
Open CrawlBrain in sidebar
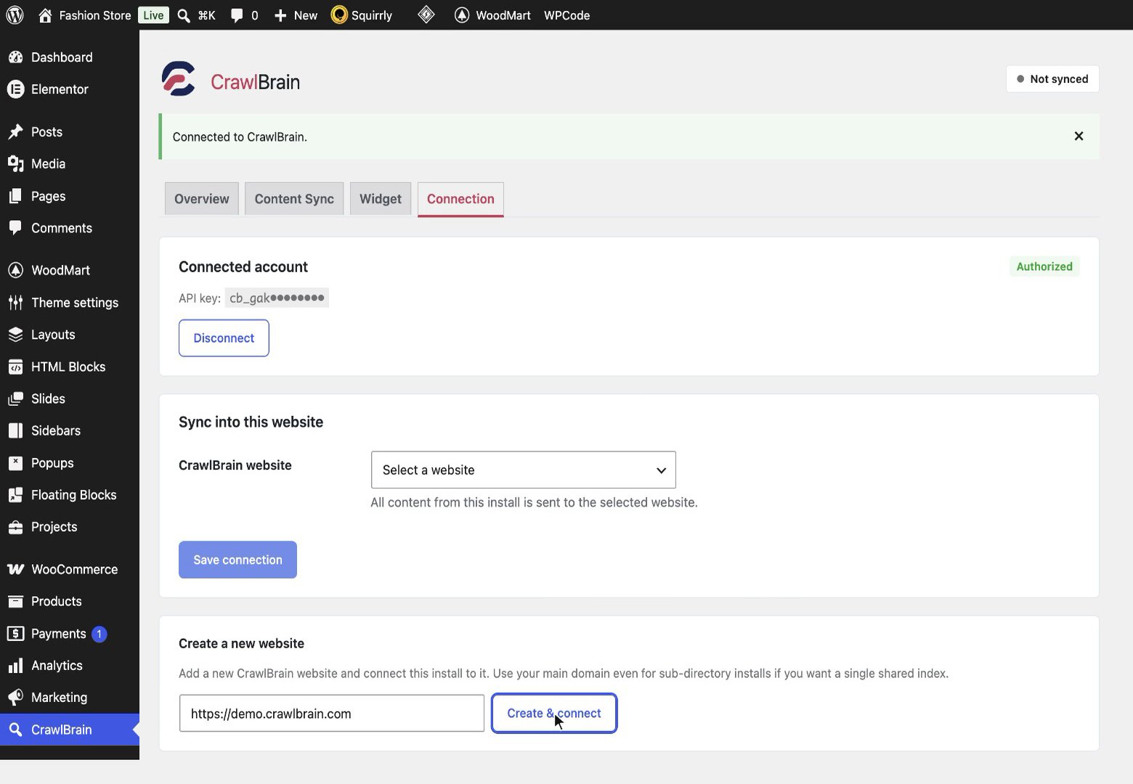70,730
